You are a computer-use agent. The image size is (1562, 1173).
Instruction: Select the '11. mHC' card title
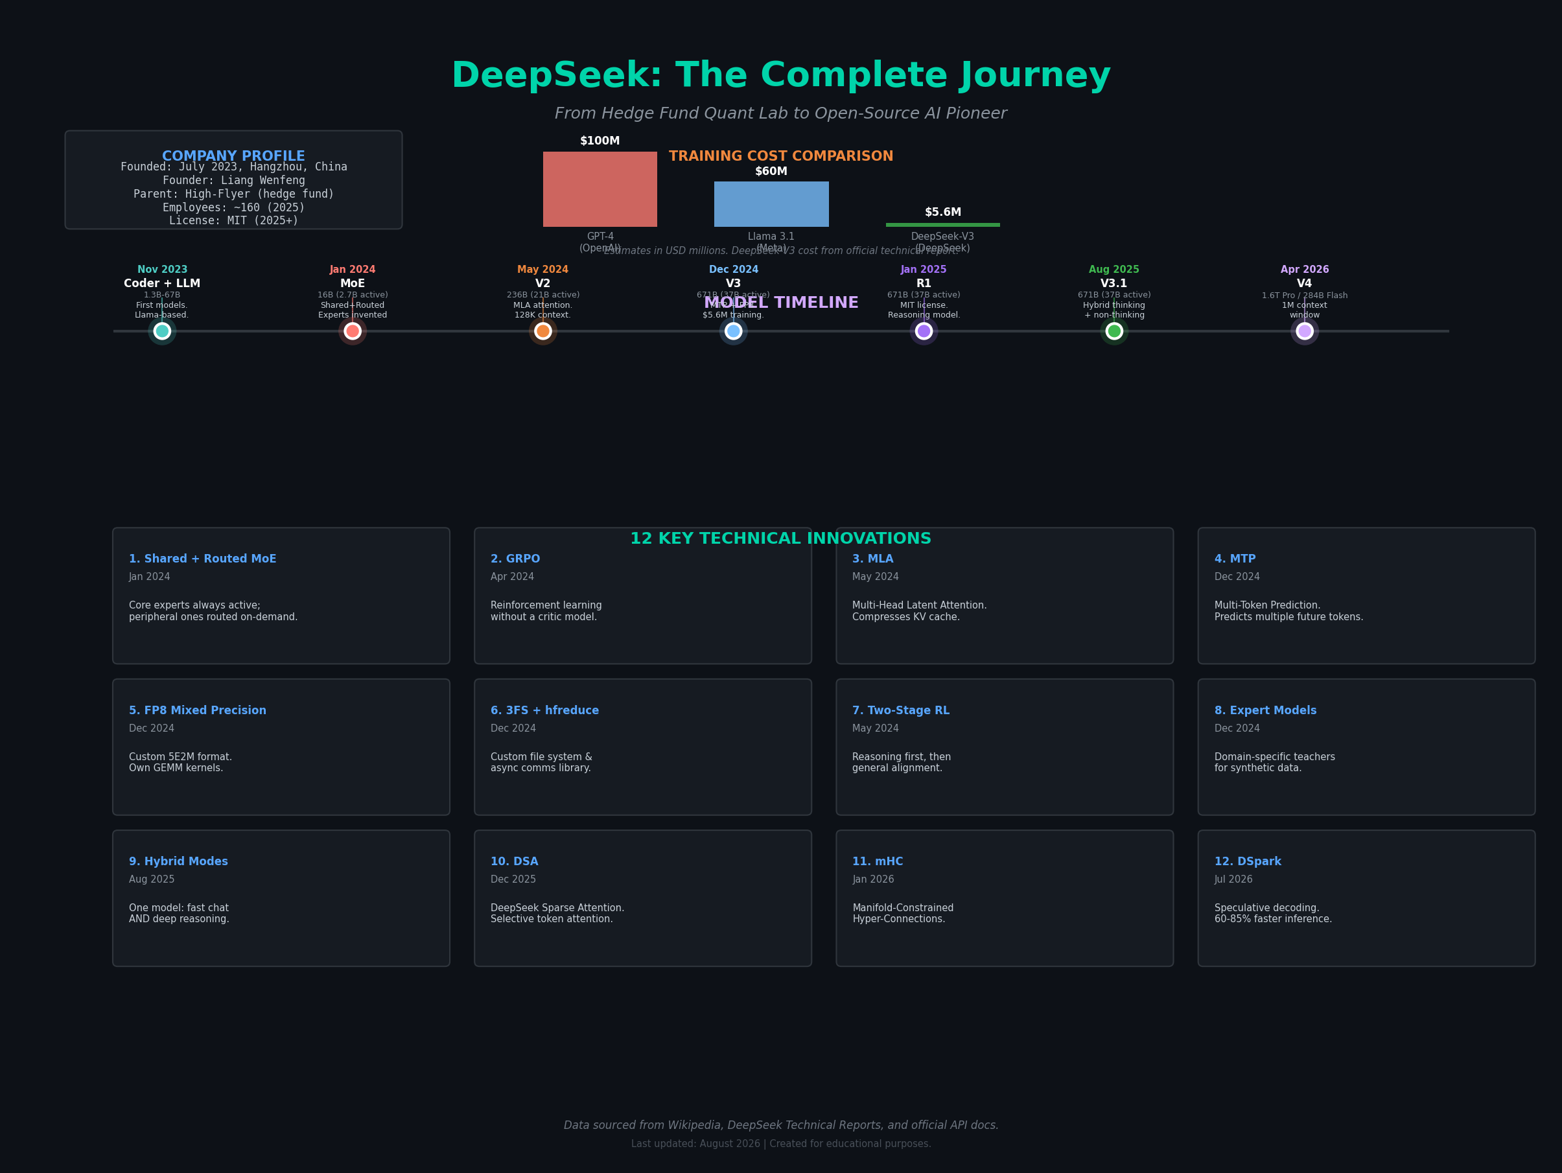click(x=878, y=861)
